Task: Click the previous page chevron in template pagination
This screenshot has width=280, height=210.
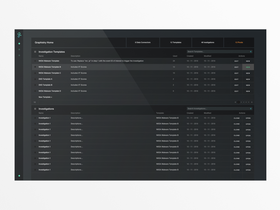Action: click(x=236, y=102)
